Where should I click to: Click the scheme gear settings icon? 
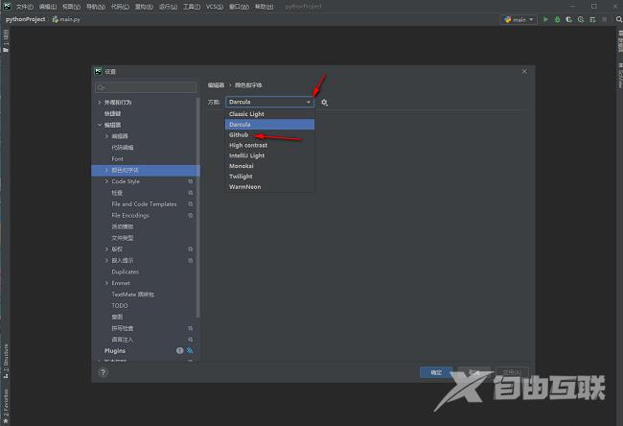pyautogui.click(x=325, y=102)
